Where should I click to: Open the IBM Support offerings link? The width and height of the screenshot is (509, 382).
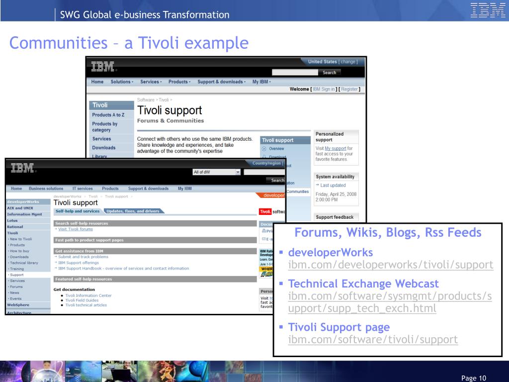coord(78,263)
